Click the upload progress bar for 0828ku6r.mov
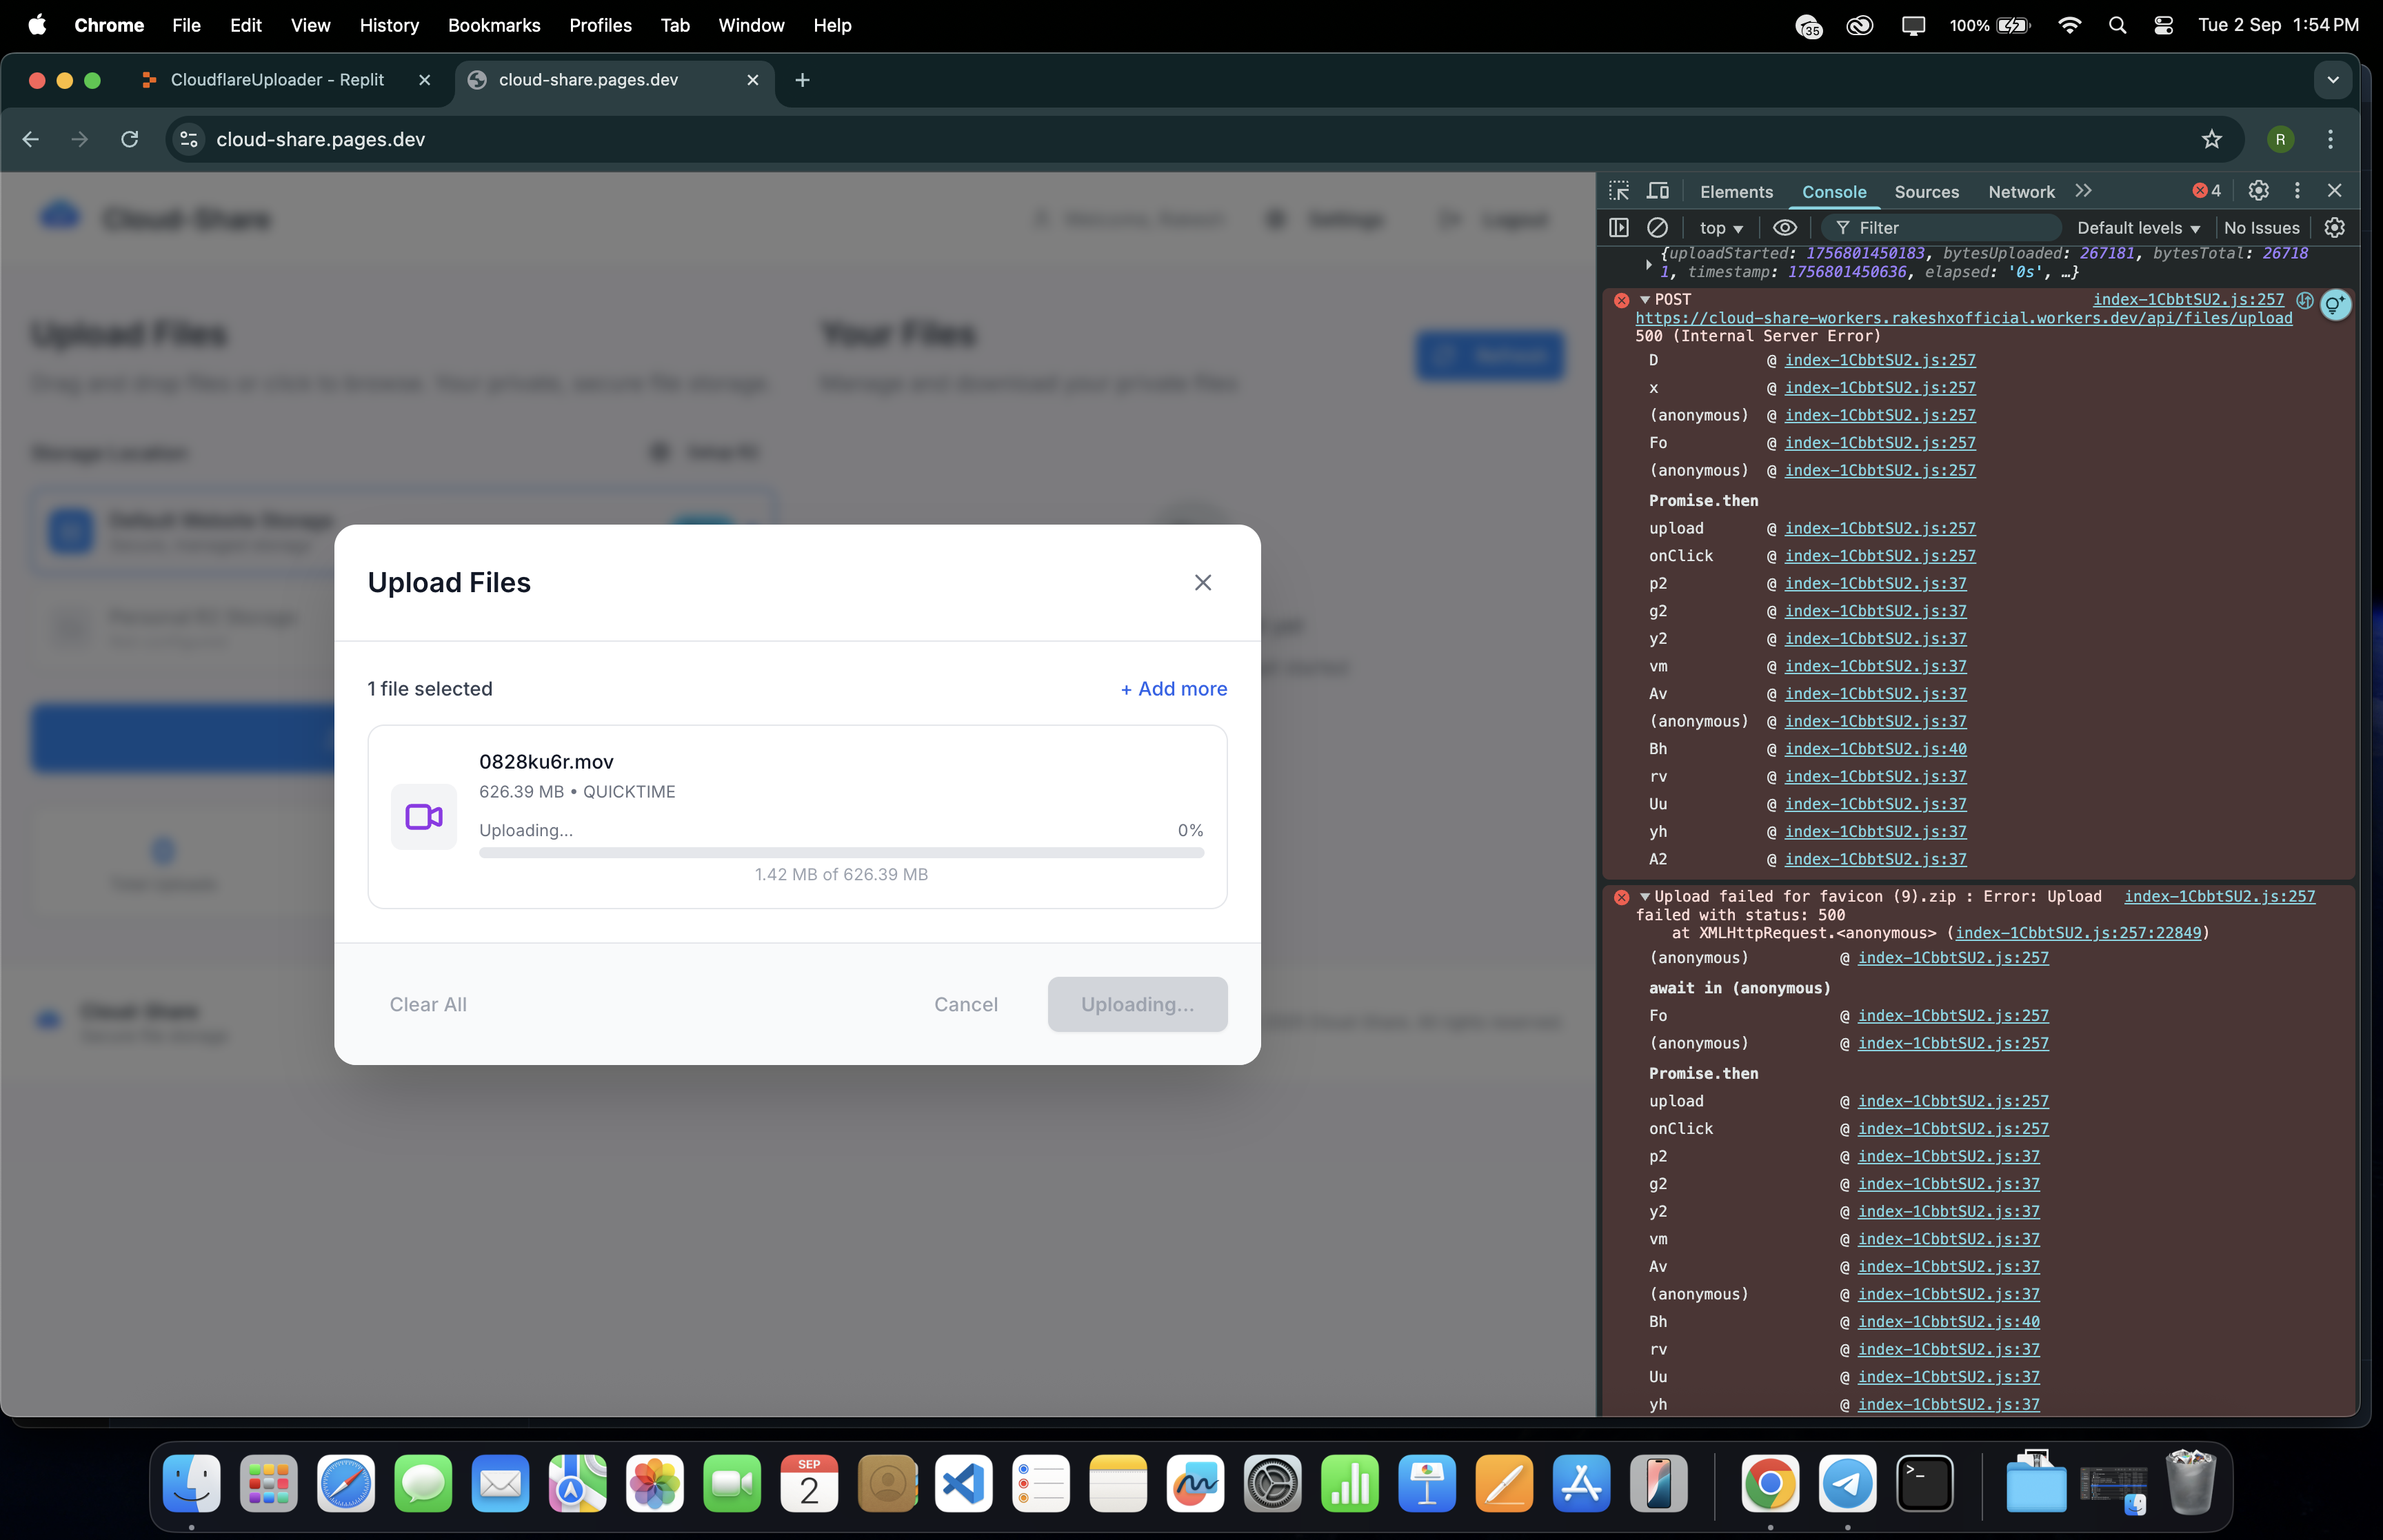The image size is (2383, 1540). coord(841,853)
